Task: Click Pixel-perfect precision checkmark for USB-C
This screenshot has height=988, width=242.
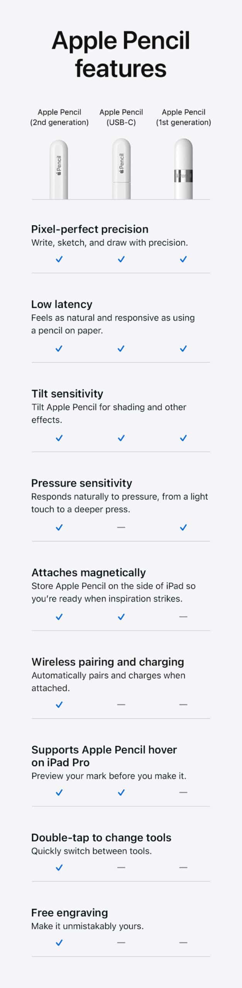Action: pos(121,259)
